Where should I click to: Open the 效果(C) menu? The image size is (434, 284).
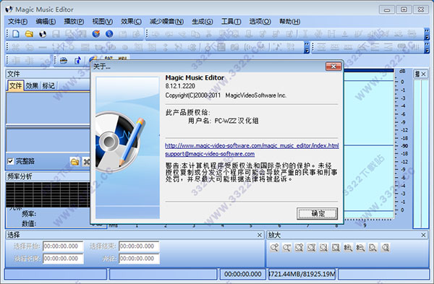131,21
